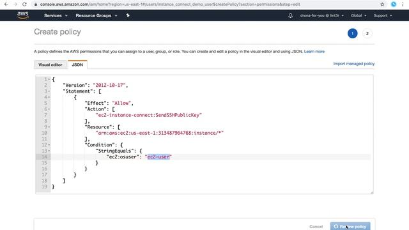409x230 pixels.
Task: Go back with browser back arrow
Action: (x=6, y=4)
